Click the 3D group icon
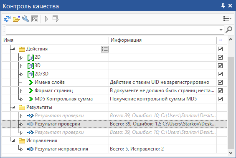Viewport: 236px width, 158px height. [31, 66]
